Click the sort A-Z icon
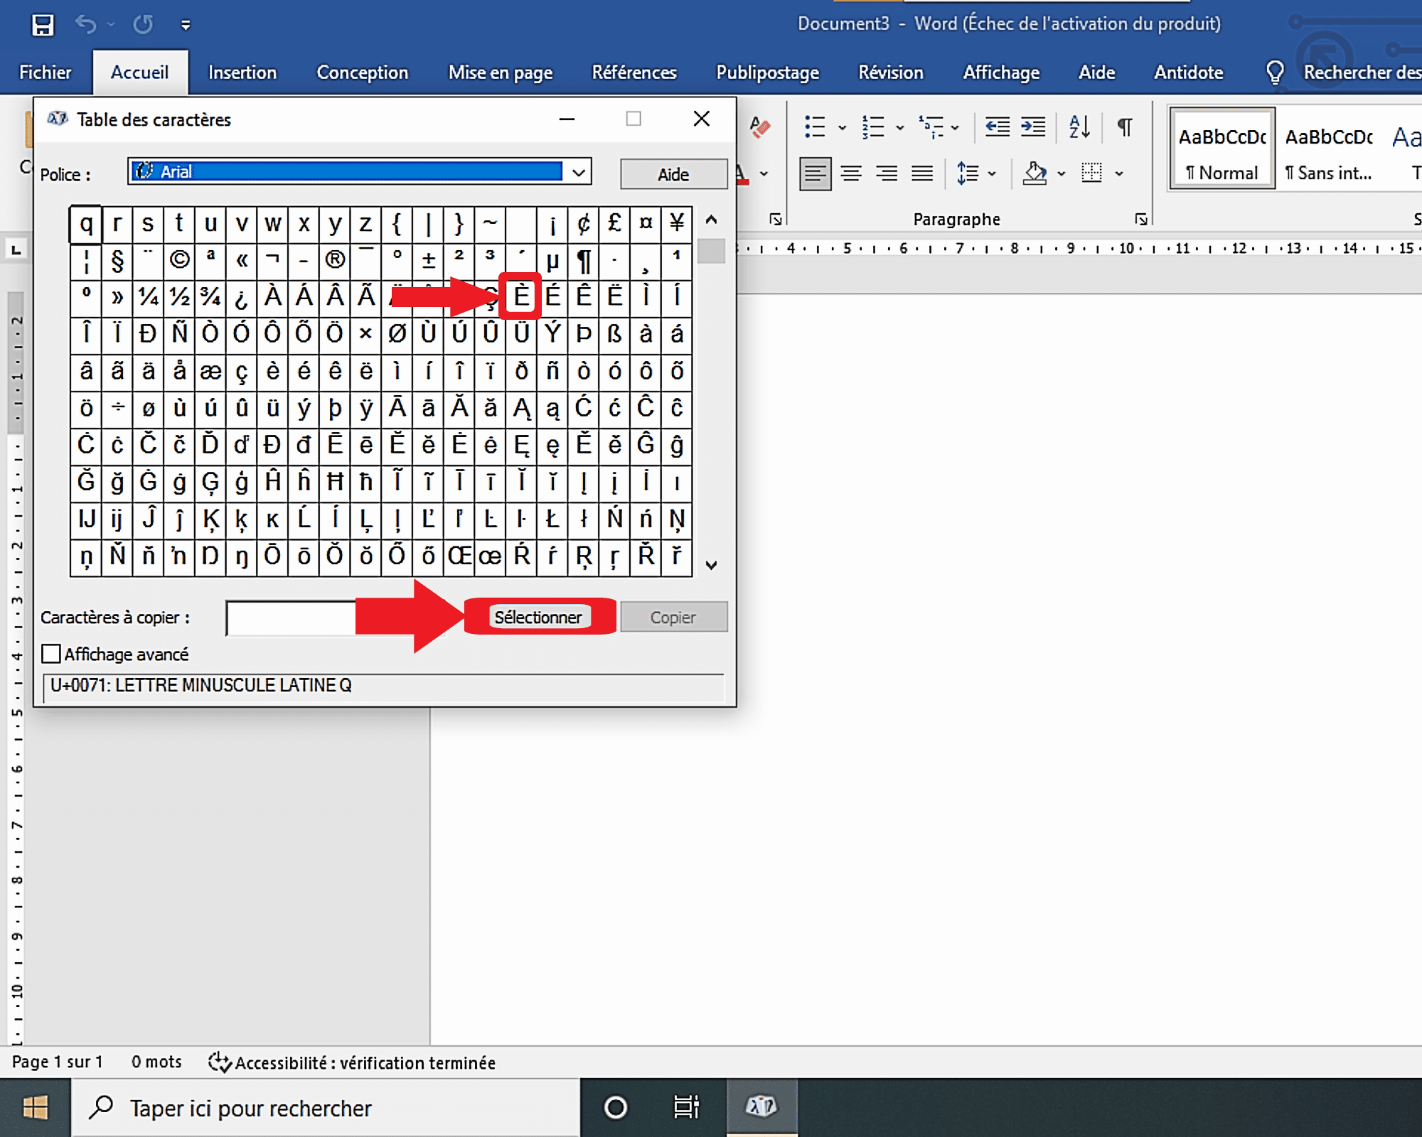The width and height of the screenshot is (1422, 1137). (x=1079, y=128)
